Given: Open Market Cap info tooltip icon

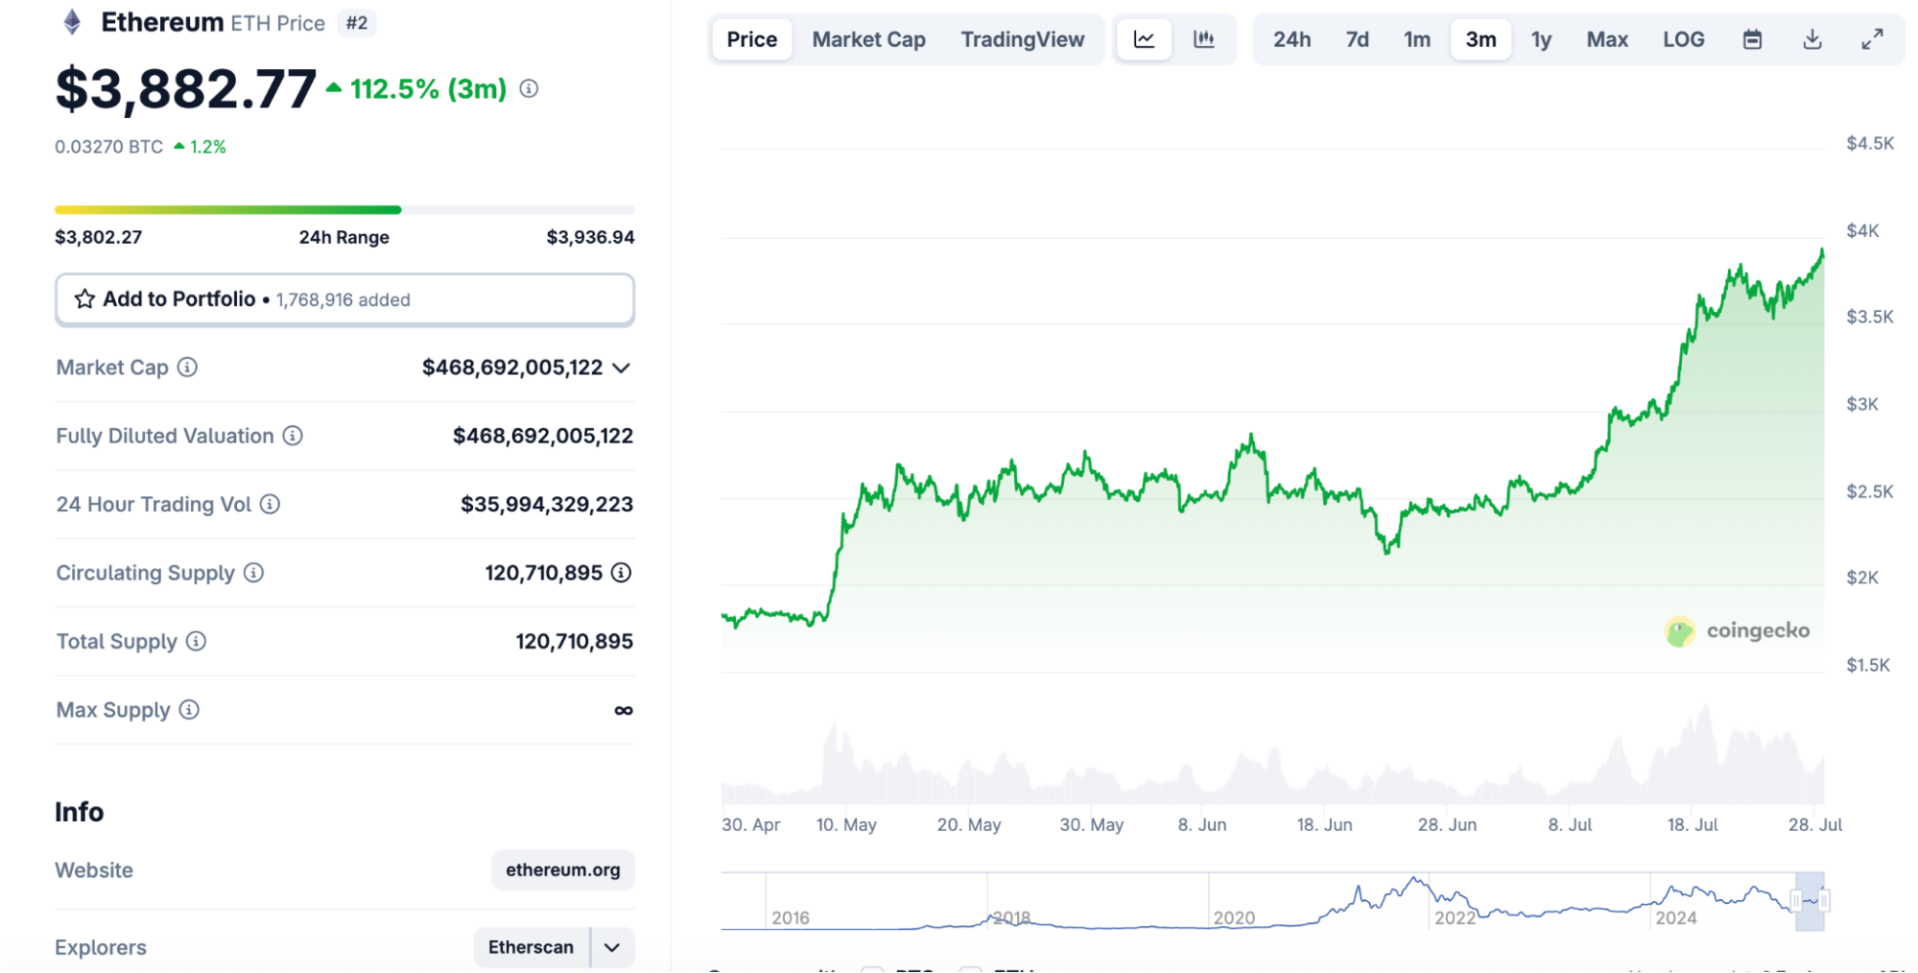Looking at the screenshot, I should (x=188, y=368).
